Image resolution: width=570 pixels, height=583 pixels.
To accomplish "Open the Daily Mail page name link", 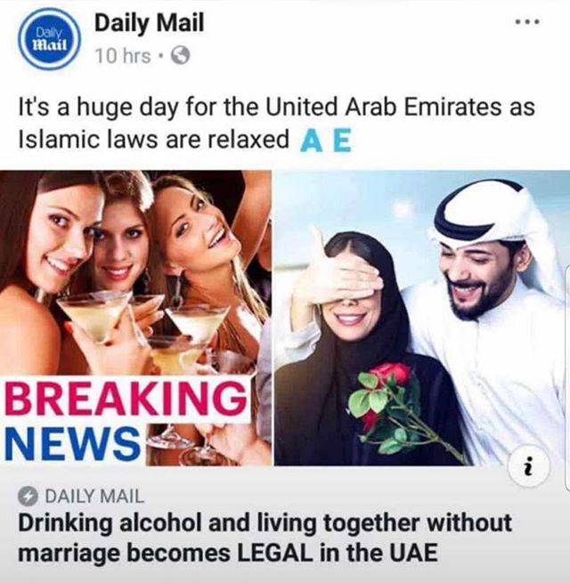I will pos(150,23).
